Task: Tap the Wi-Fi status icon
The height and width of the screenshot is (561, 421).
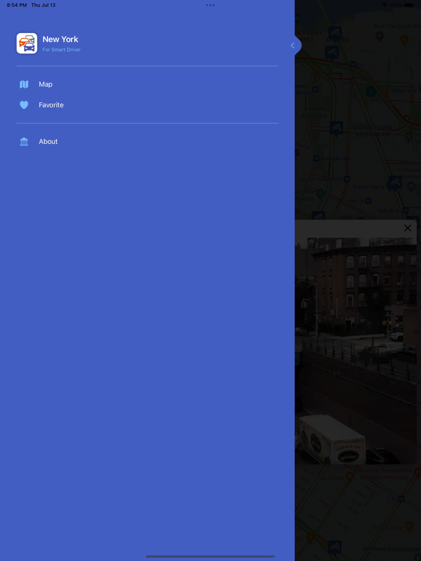Action: click(385, 5)
